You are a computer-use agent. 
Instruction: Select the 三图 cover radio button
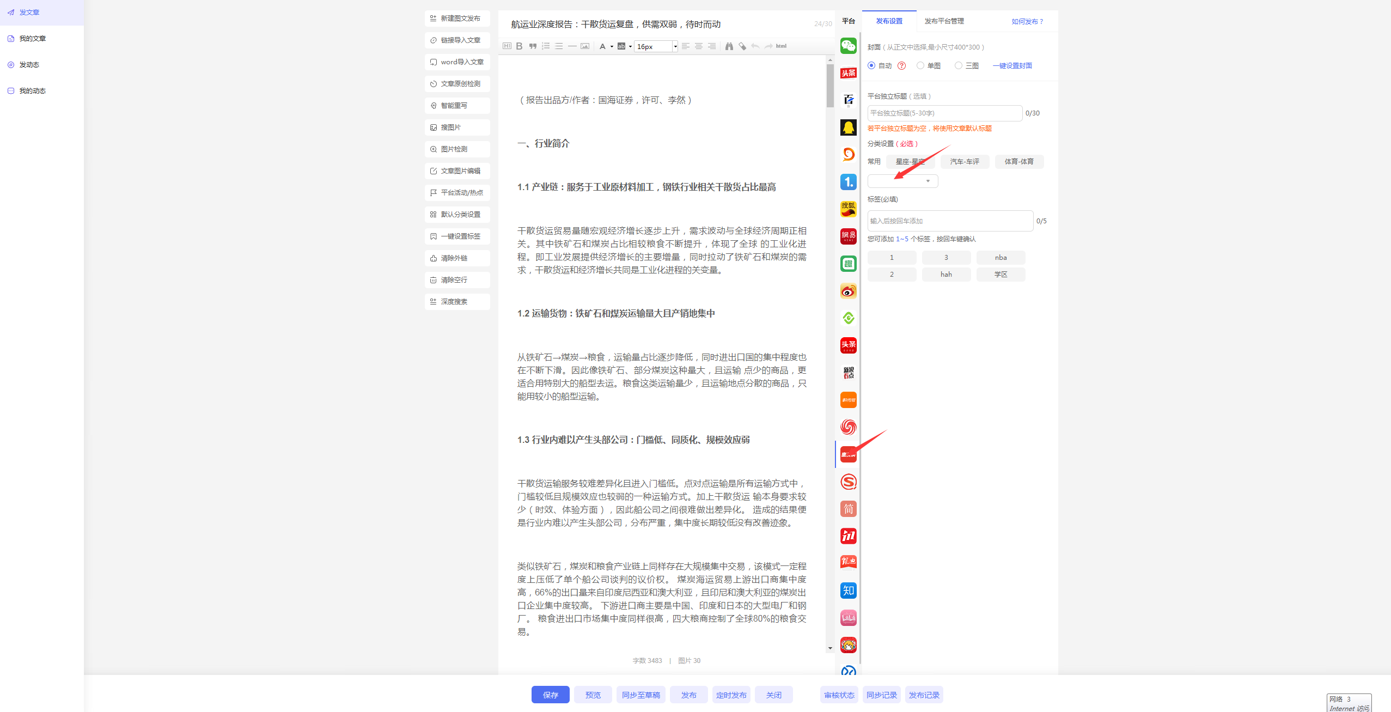(x=959, y=65)
